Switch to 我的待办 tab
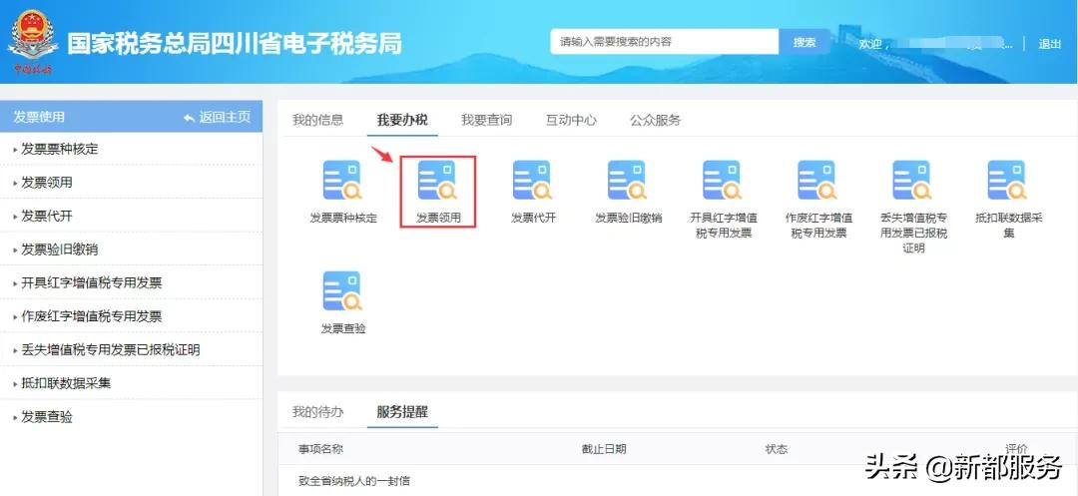Screen dimensions: 1078x496 click(317, 412)
